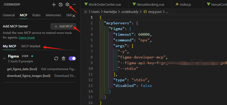The height and width of the screenshot is (105, 227).
Task: Open the Memories settings tab
Action: (x=53, y=15)
